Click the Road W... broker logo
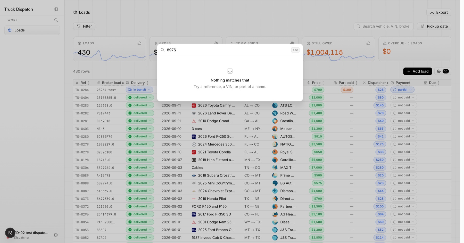Screen dimensions: 464x243 coord(275,113)
